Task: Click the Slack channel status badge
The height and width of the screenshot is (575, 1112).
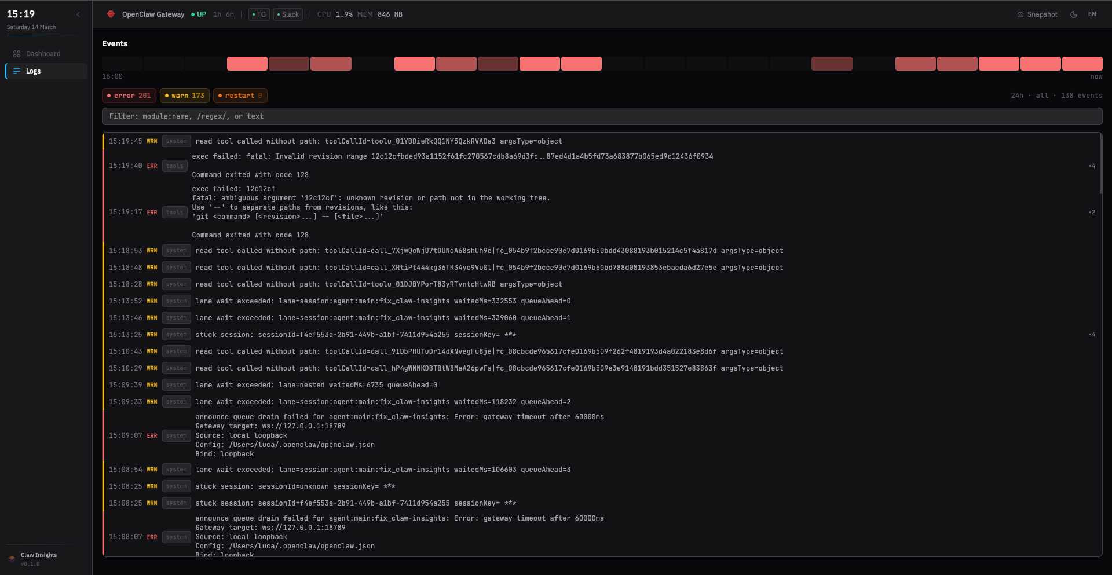Action: [x=288, y=14]
